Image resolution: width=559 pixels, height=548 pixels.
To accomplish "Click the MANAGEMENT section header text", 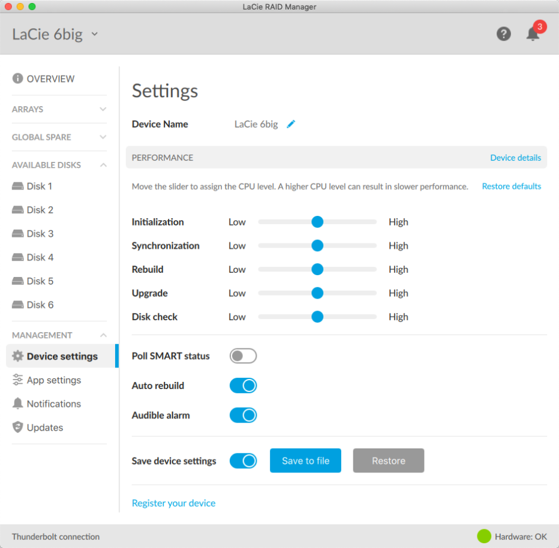I will coord(42,335).
